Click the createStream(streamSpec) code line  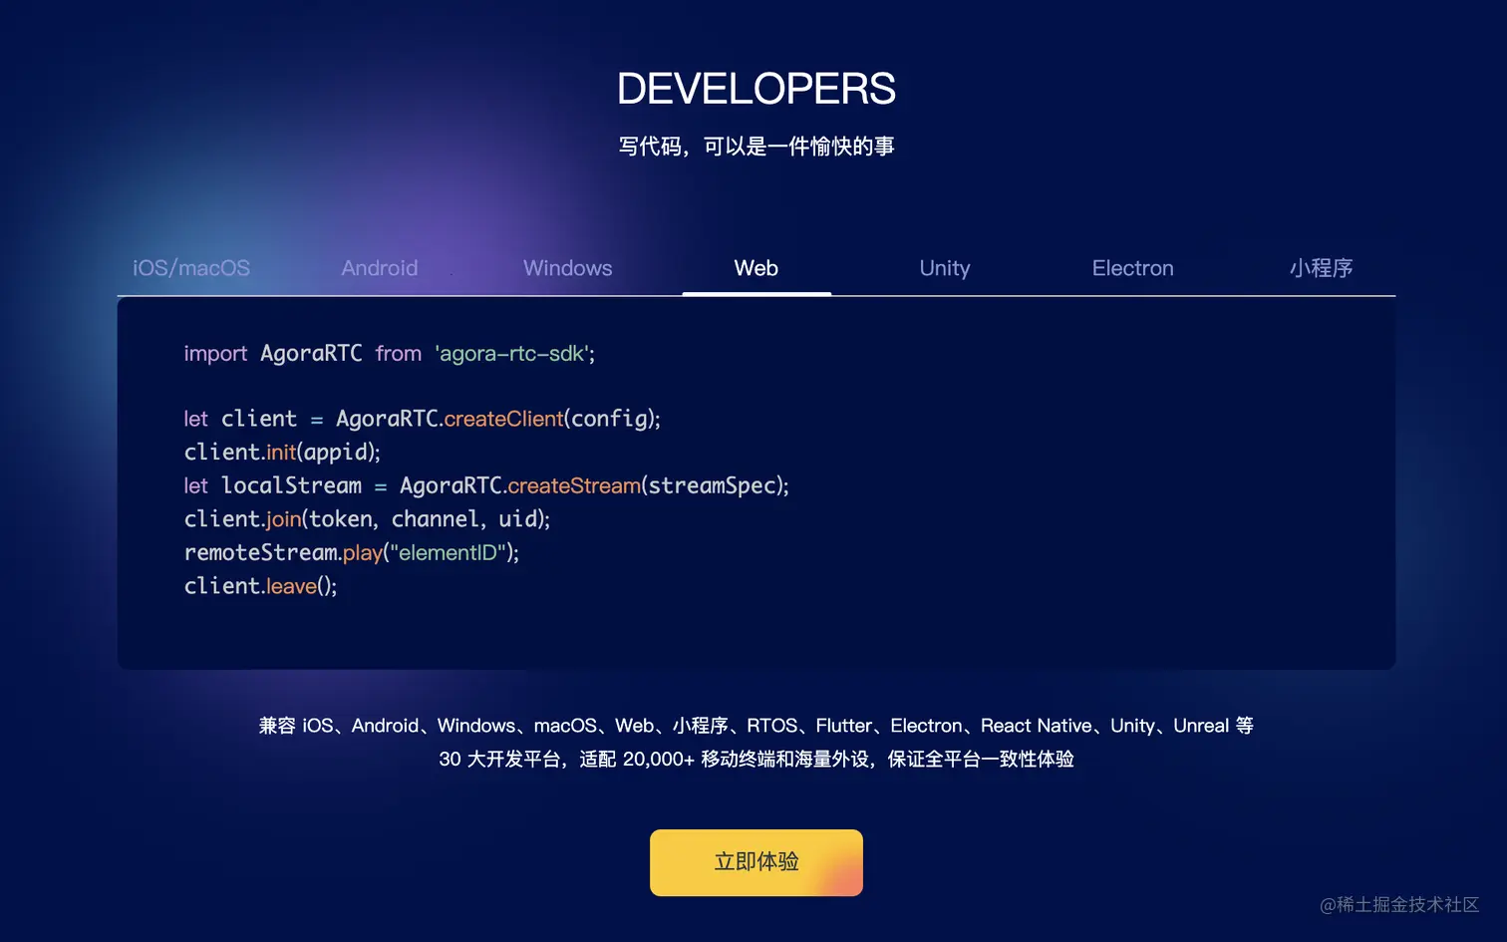(x=486, y=485)
